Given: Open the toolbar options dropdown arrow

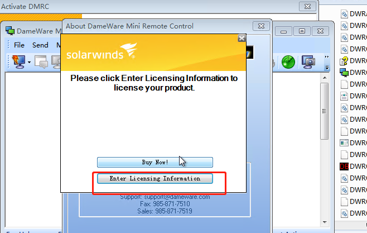Looking at the screenshot, I should [x=327, y=68].
